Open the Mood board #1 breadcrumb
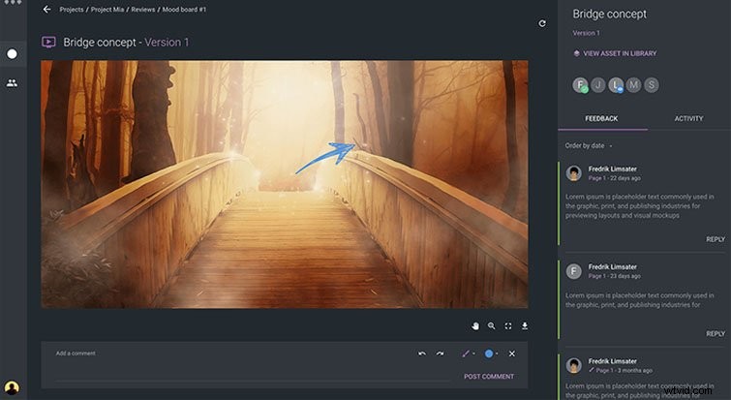Viewport: 731px width, 400px height. [x=184, y=10]
